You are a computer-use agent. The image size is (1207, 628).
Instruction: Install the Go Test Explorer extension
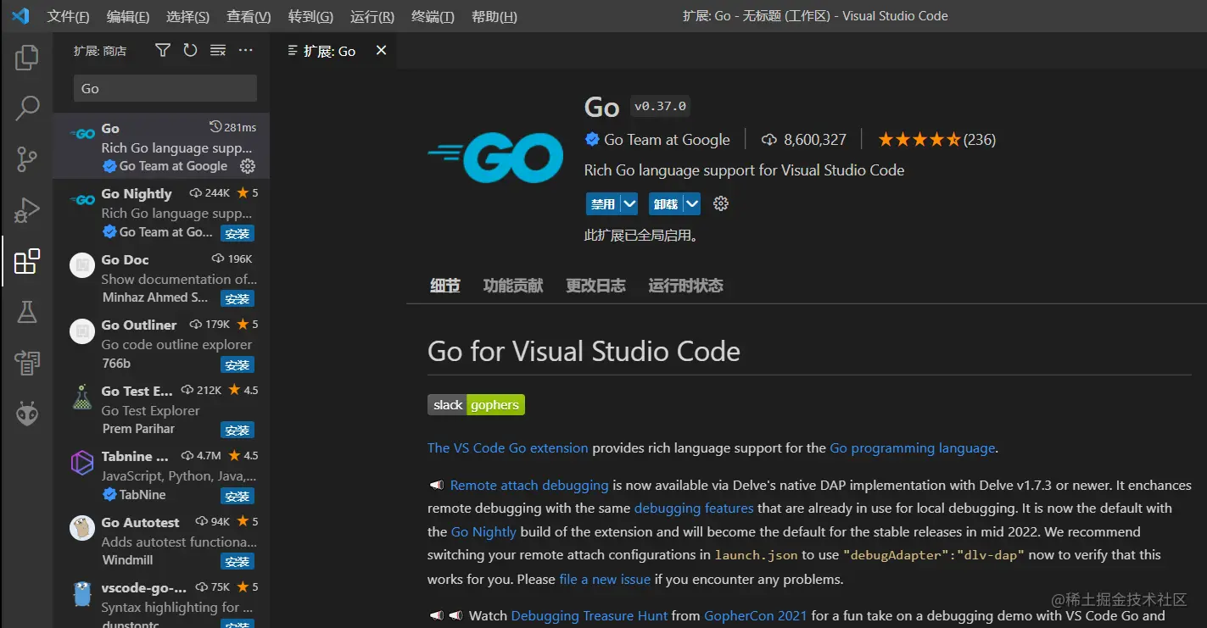tap(237, 430)
